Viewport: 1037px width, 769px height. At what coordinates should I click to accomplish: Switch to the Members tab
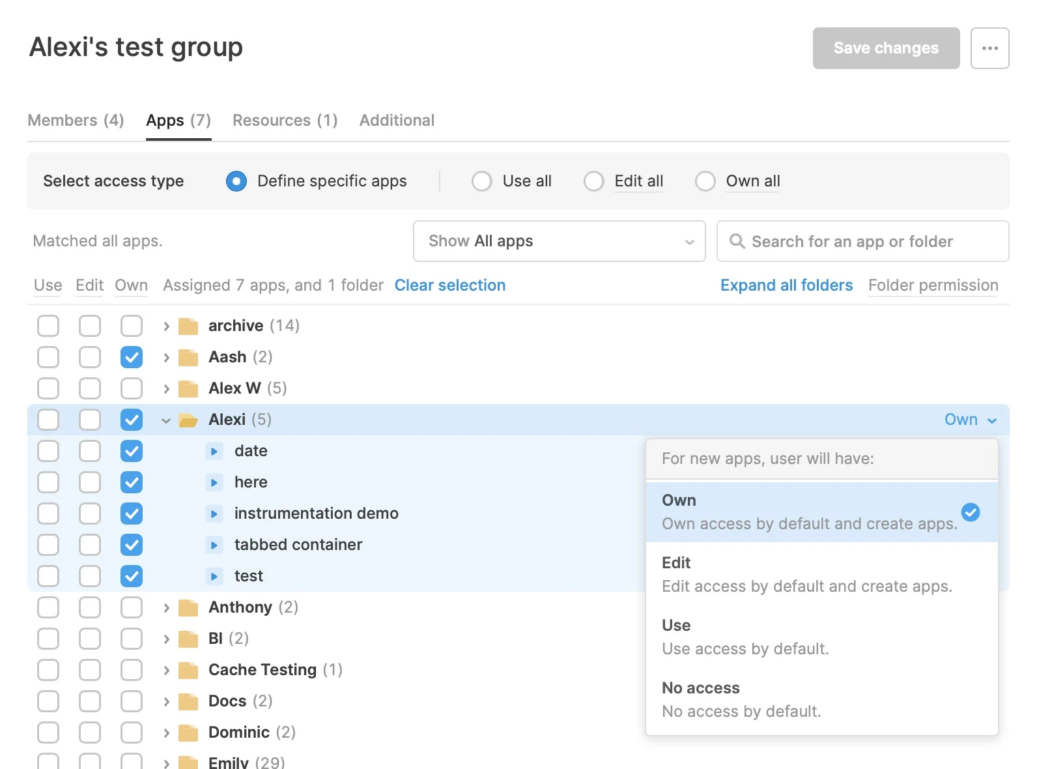click(76, 121)
